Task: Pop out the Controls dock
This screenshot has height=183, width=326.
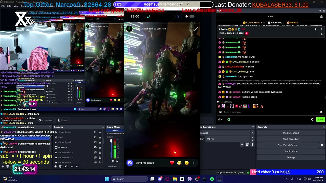Action: coord(324,127)
